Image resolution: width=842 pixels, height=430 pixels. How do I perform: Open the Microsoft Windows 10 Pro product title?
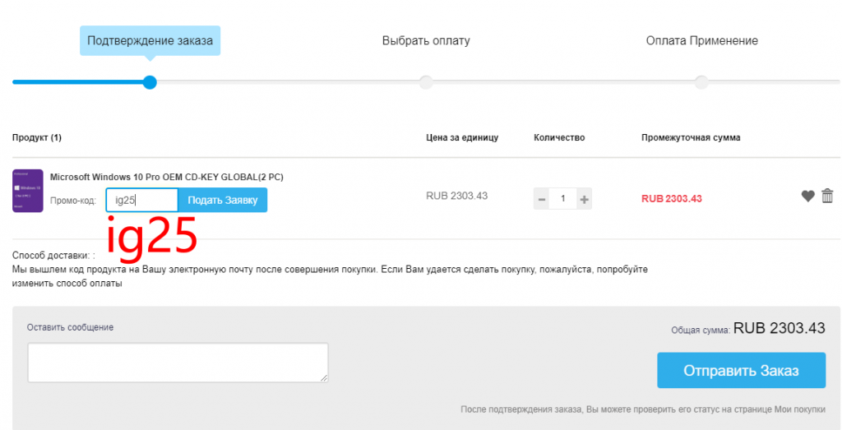167,177
